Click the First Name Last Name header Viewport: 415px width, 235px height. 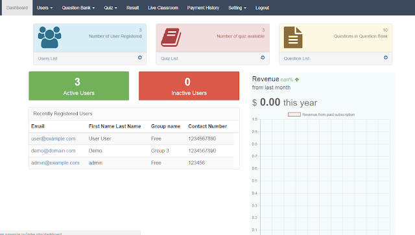pyautogui.click(x=115, y=126)
